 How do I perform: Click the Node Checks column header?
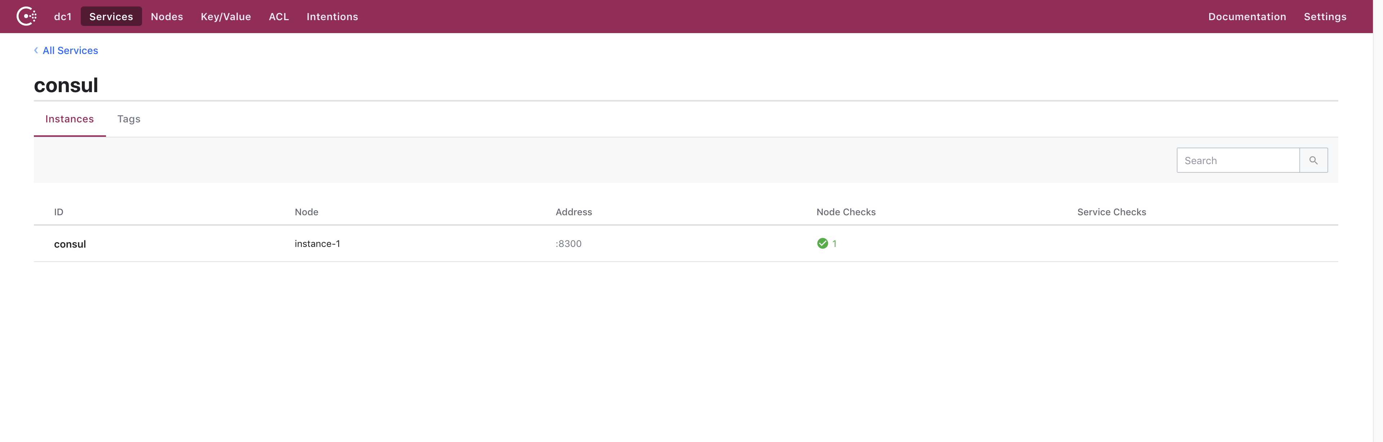pos(845,212)
